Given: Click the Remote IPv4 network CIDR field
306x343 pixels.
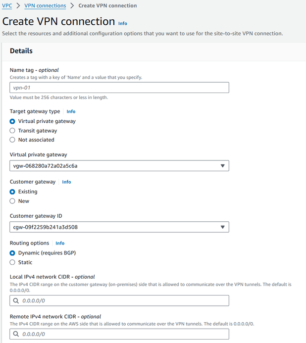Looking at the screenshot, I should 124,334.
